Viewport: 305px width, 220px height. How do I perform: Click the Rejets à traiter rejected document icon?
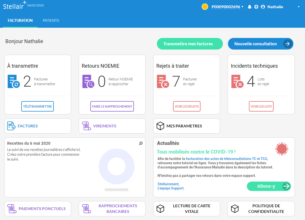click(x=163, y=82)
